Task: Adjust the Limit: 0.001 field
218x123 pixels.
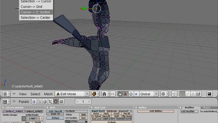Action: point(108,119)
